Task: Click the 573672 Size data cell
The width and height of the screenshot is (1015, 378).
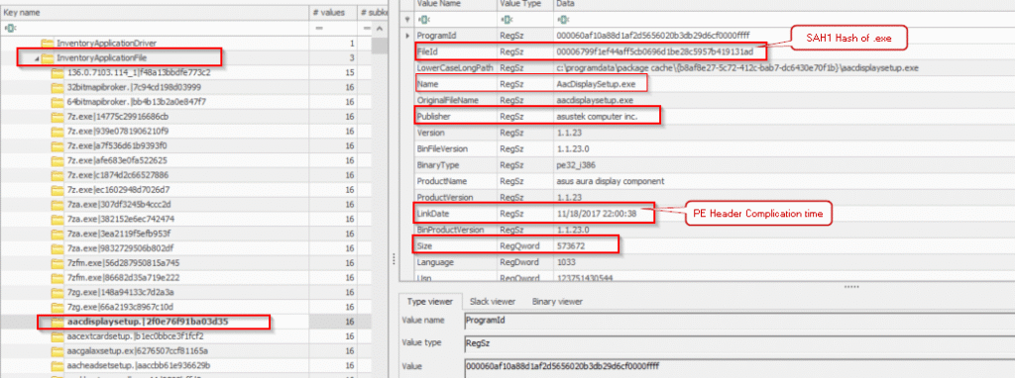Action: pyautogui.click(x=783, y=245)
